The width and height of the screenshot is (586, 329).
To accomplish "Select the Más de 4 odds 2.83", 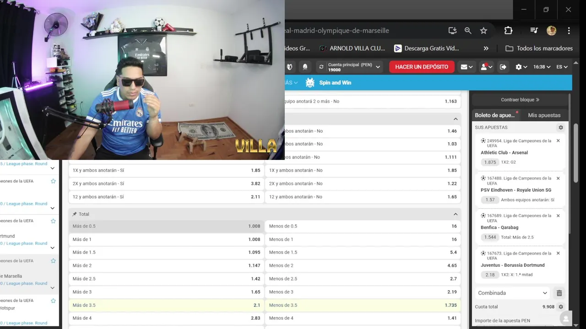I will coord(166,318).
